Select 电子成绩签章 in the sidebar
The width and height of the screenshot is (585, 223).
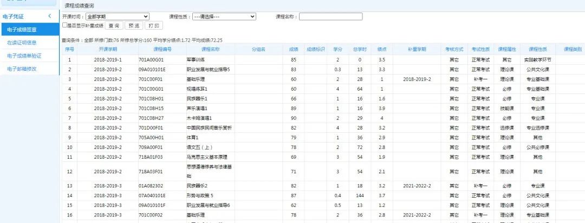(22, 30)
